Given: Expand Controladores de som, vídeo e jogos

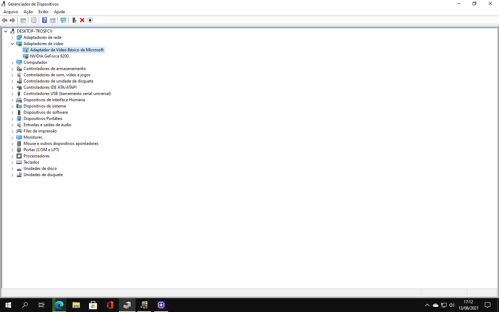Looking at the screenshot, I should pyautogui.click(x=12, y=75).
